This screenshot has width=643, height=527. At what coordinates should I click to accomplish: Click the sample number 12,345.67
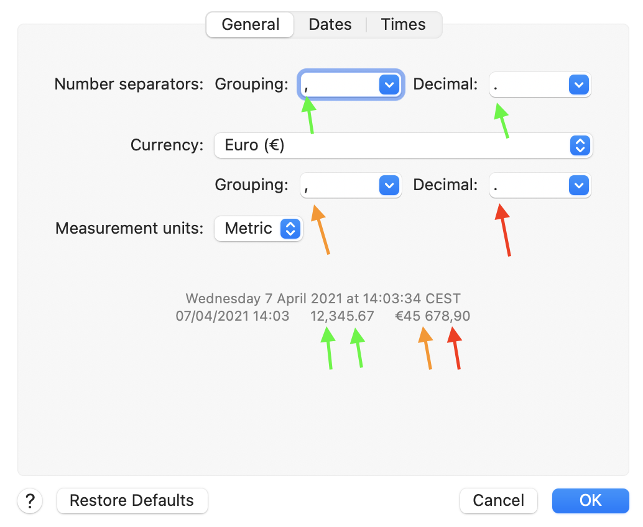(342, 316)
